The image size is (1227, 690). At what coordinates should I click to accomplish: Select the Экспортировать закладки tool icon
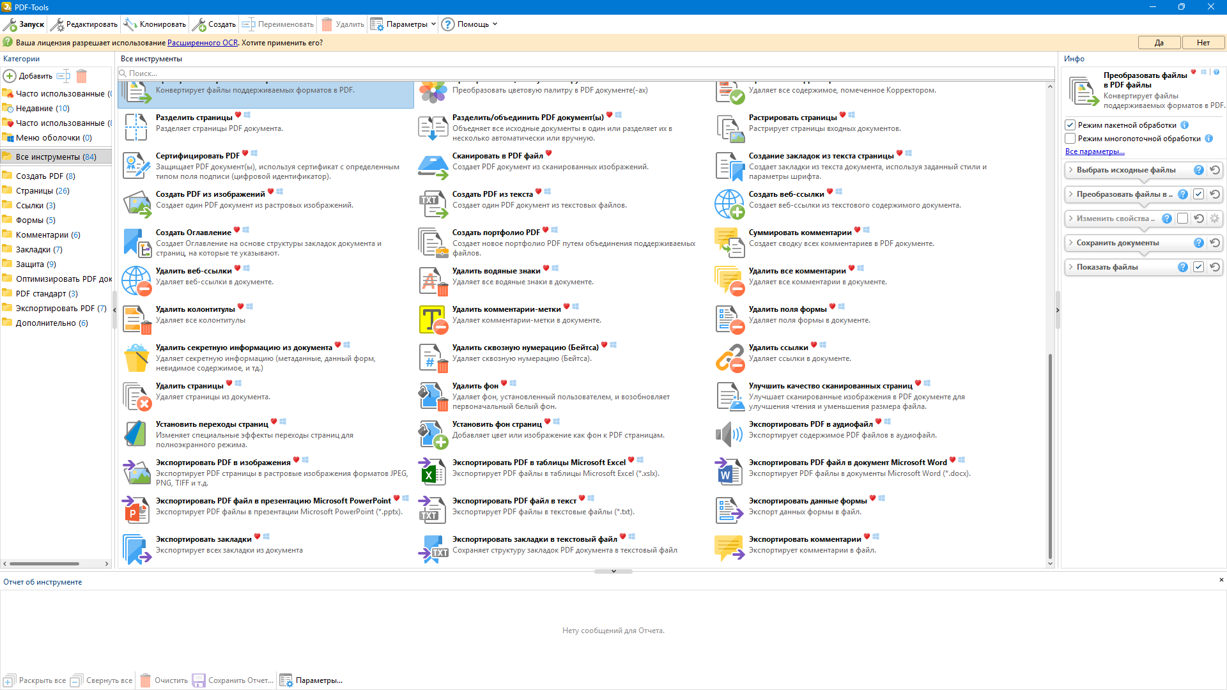[136, 548]
